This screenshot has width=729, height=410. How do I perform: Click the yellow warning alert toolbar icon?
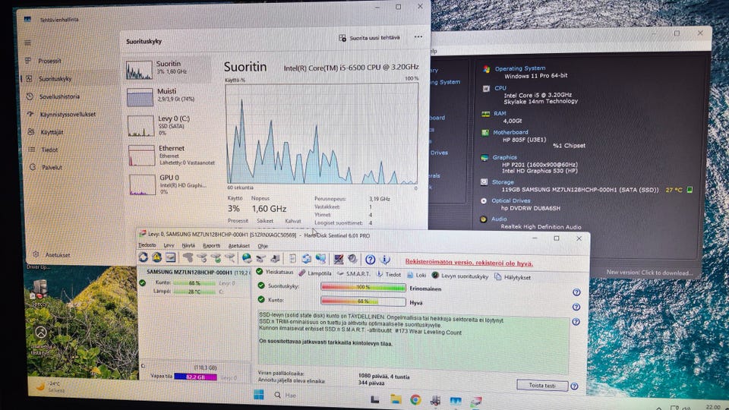coord(156,257)
